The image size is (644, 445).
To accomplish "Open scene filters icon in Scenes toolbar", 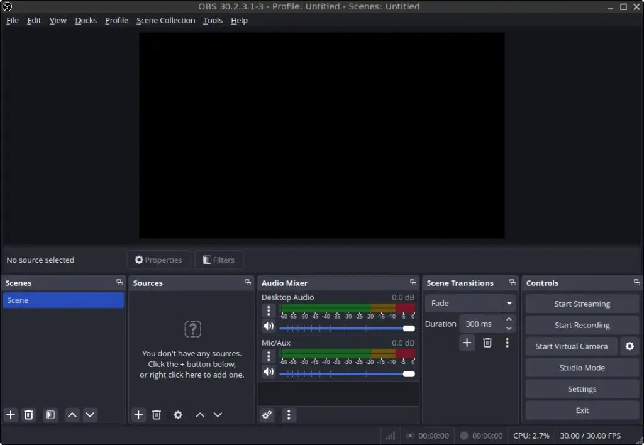I will [x=51, y=415].
